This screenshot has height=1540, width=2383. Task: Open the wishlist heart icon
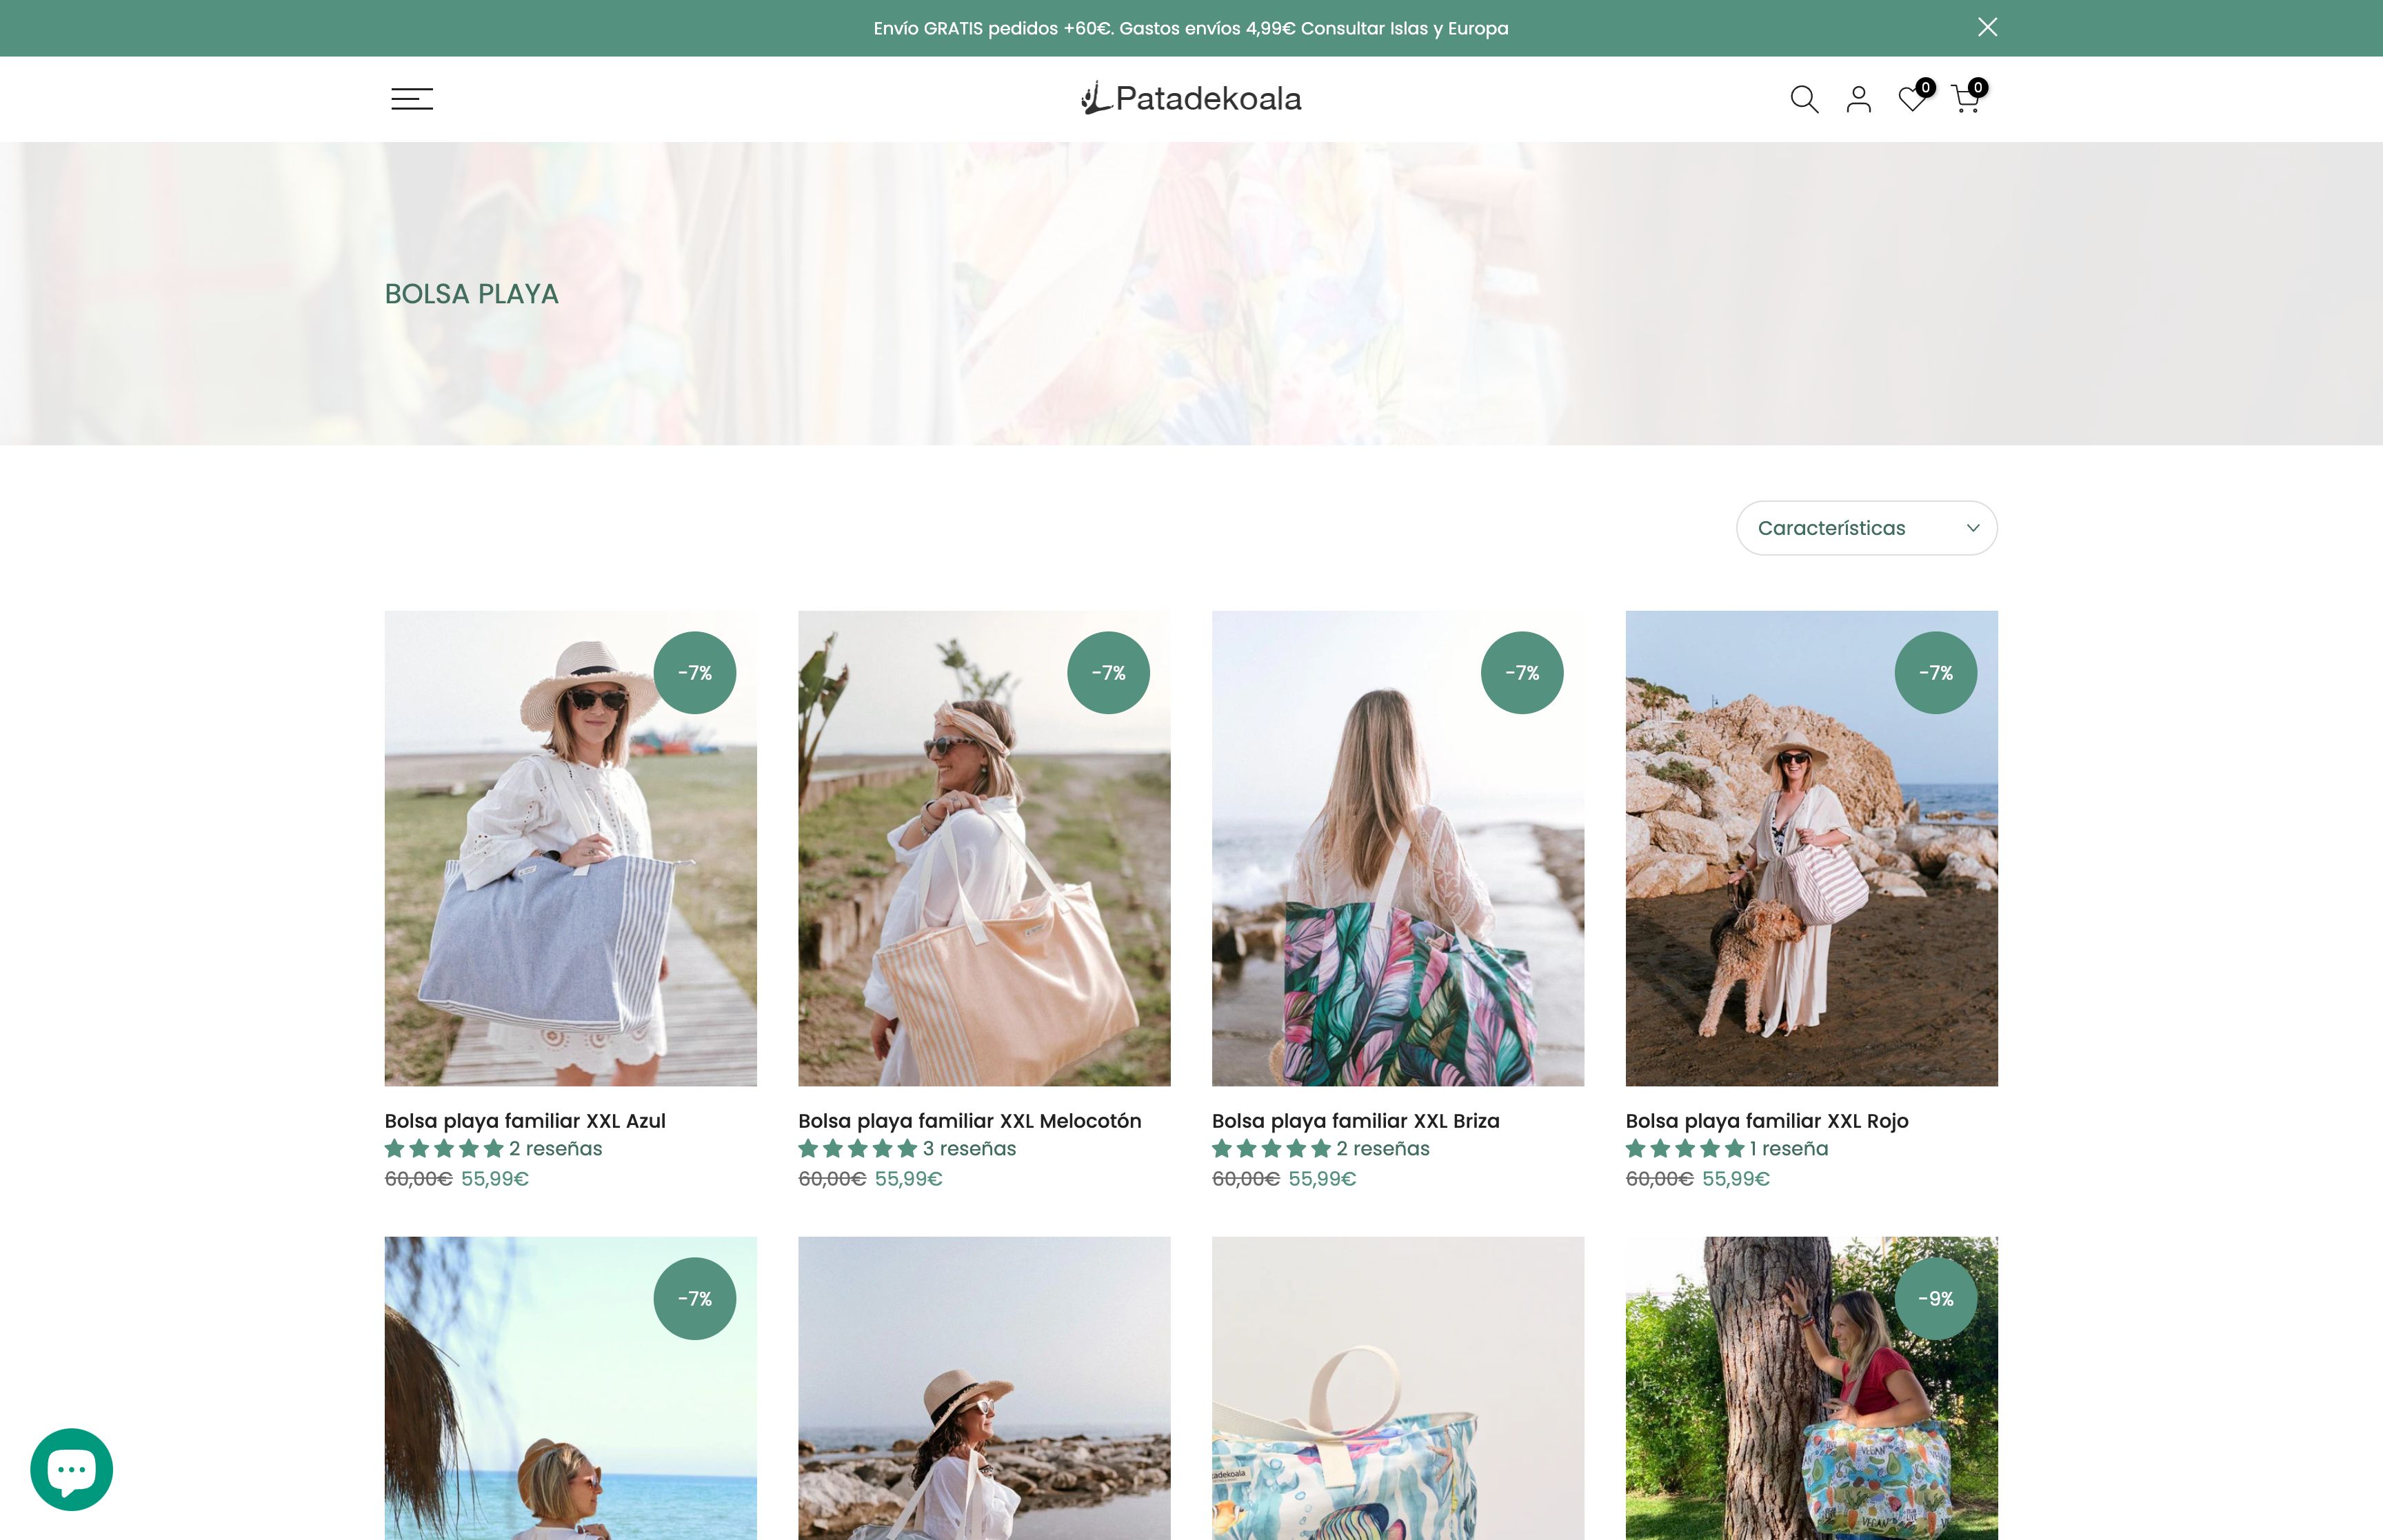pyautogui.click(x=1912, y=99)
